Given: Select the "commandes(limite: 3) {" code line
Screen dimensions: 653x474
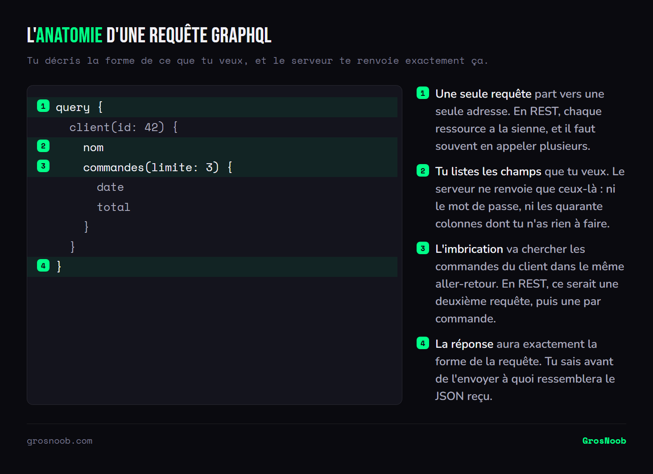Looking at the screenshot, I should point(212,167).
